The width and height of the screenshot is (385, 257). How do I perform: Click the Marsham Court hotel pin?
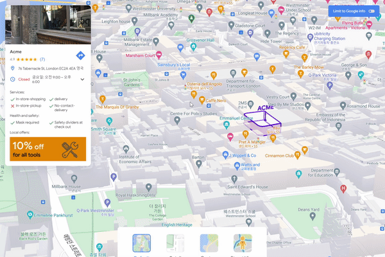(159, 55)
